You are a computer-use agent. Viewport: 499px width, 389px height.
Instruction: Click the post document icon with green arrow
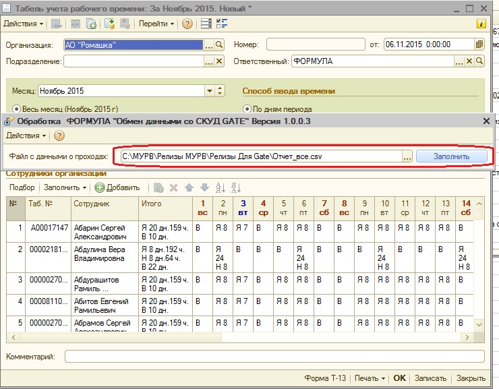(x=109, y=24)
